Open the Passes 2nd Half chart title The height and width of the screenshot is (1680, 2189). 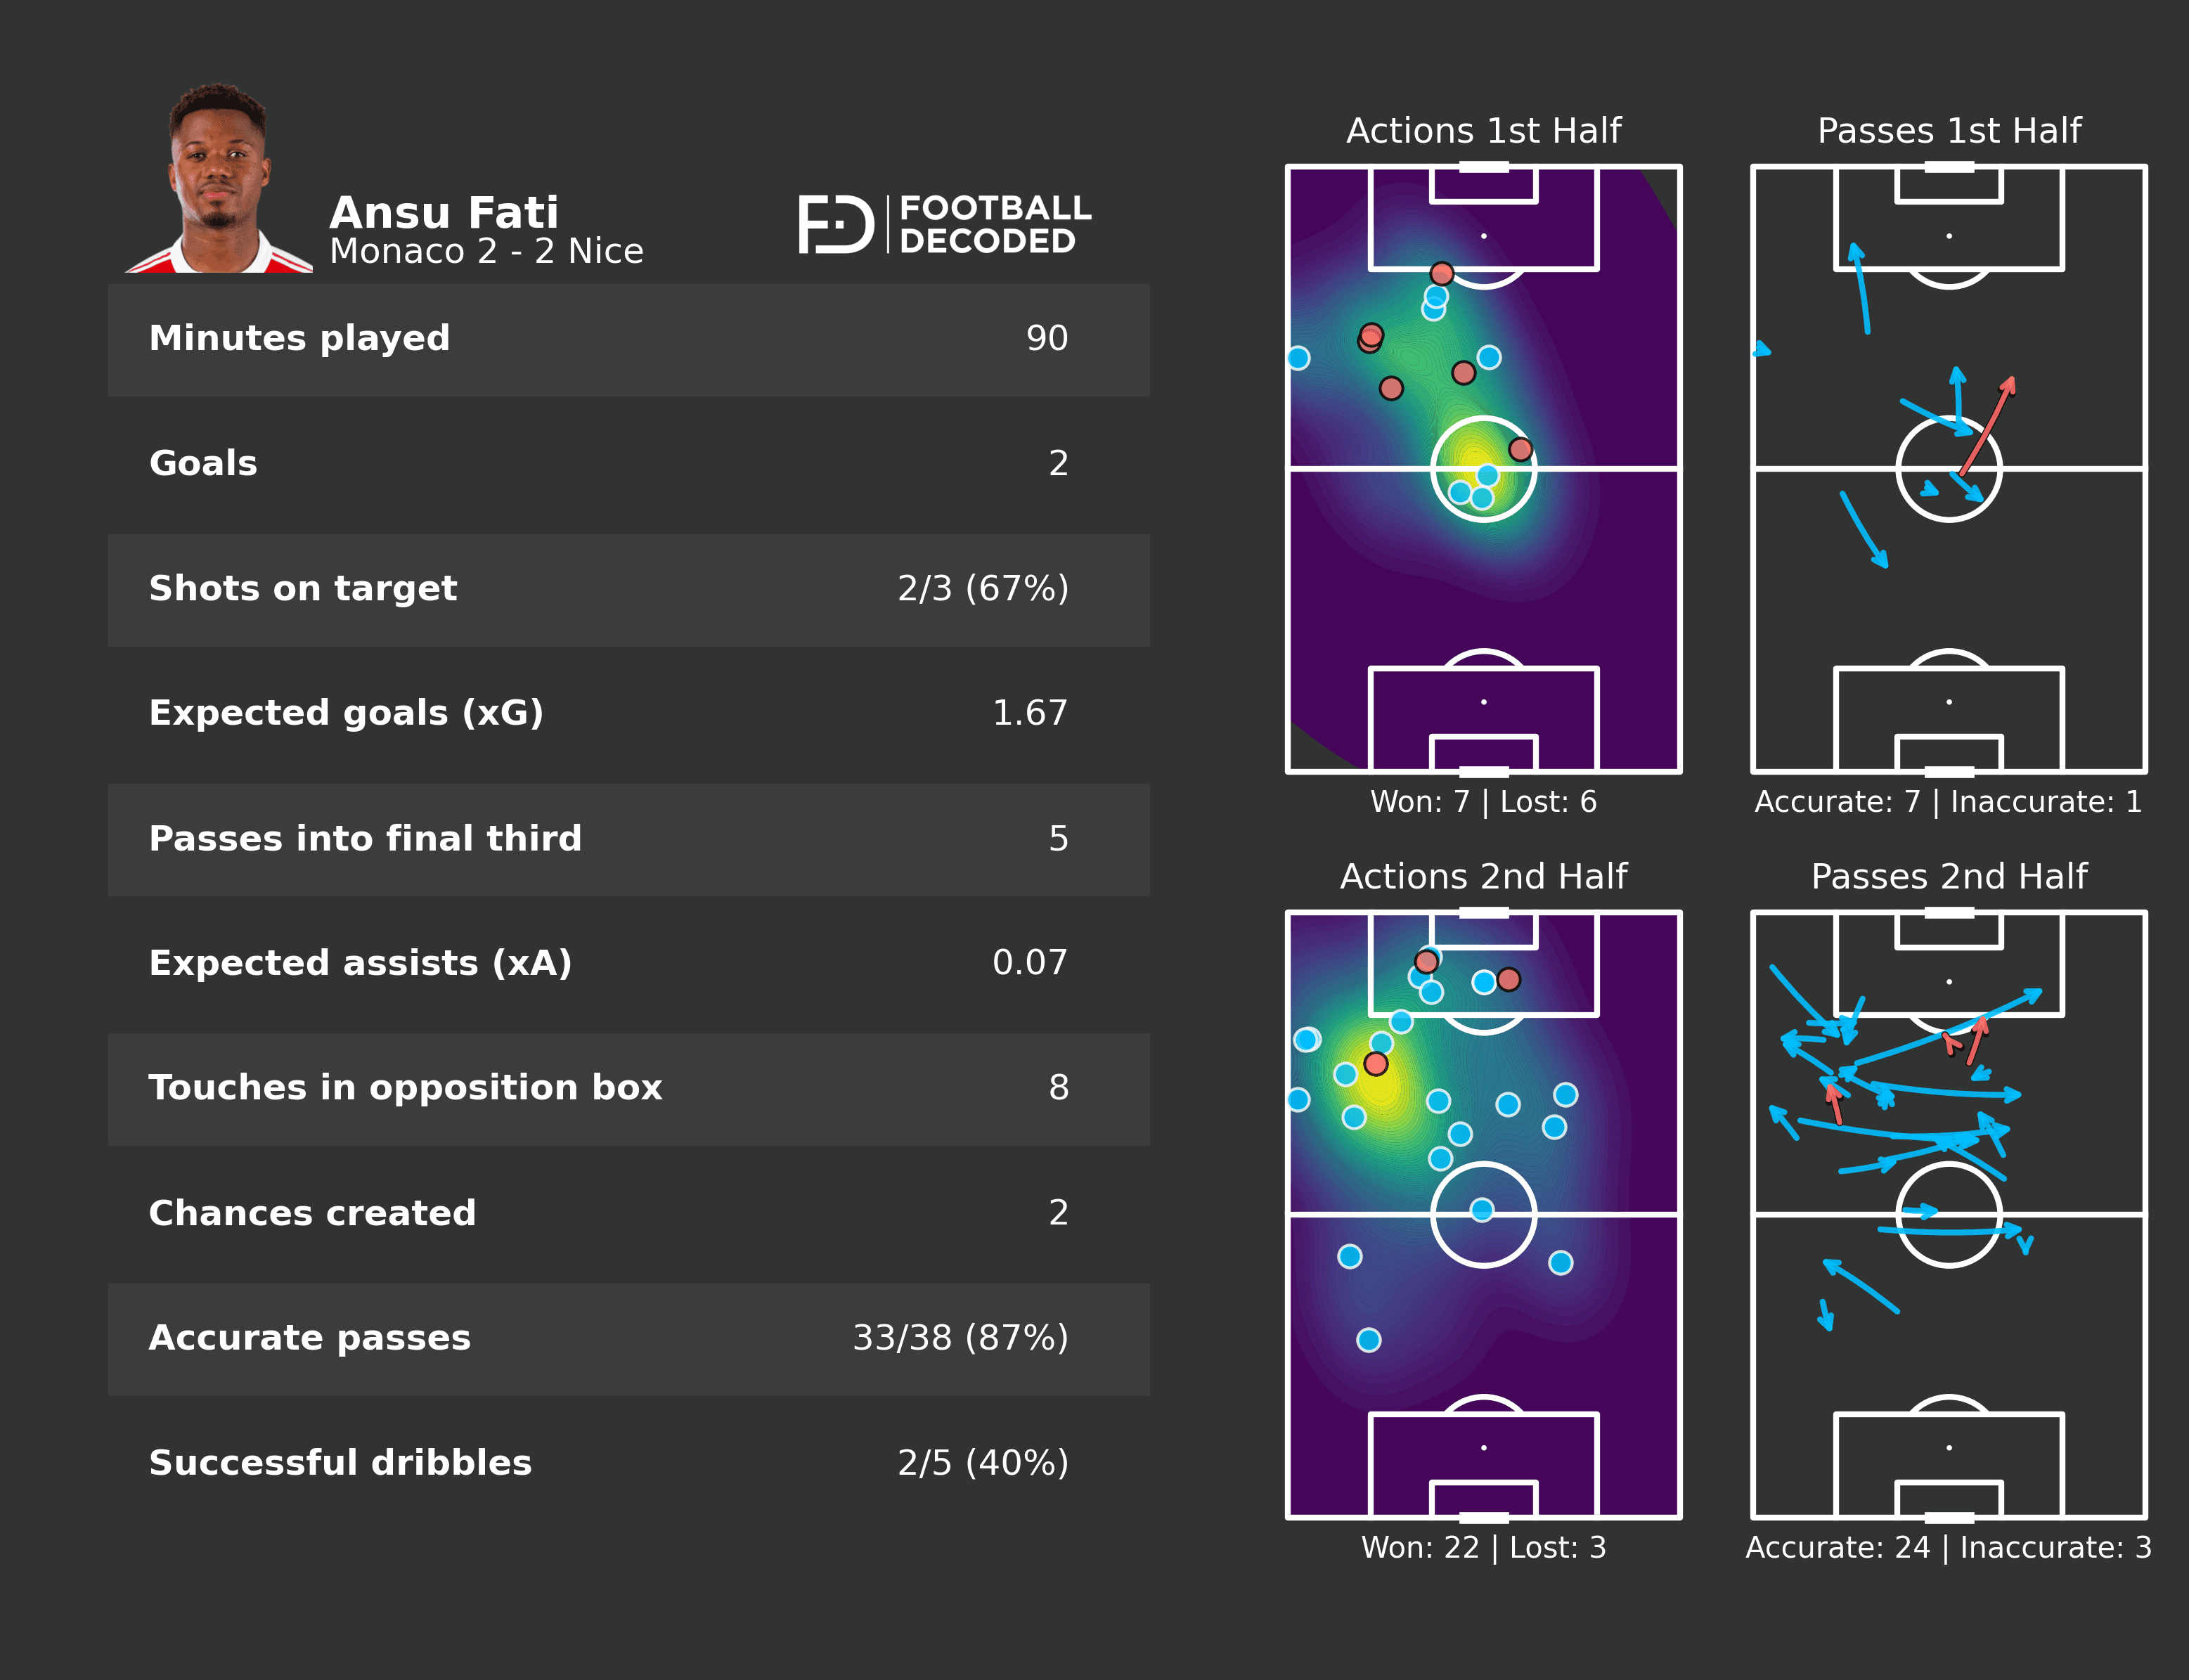tap(1948, 877)
